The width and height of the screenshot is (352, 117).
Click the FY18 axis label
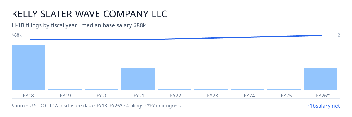[28, 95]
